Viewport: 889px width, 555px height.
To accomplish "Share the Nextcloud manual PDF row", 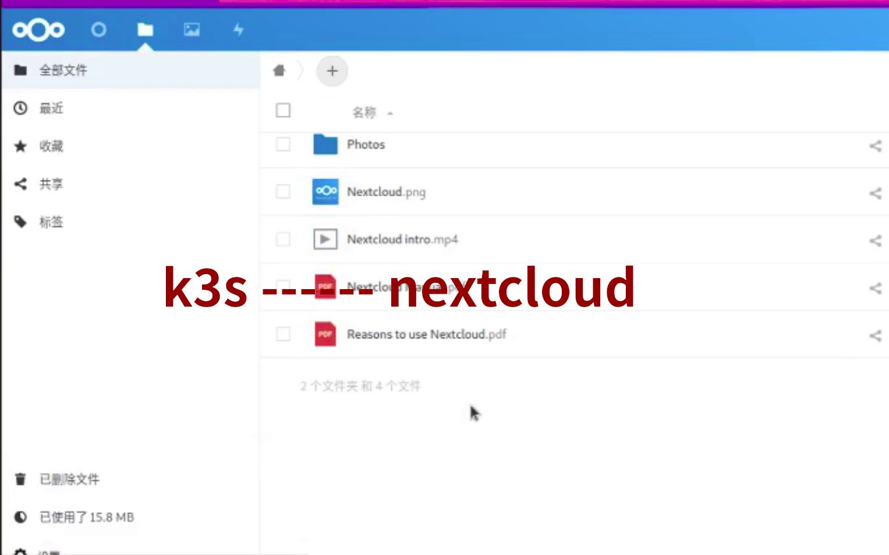I will pos(875,288).
